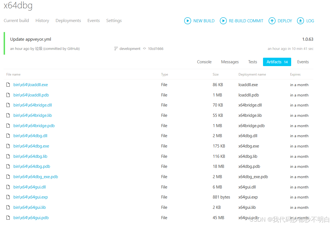This screenshot has width=331, height=225.
Task: Click the branch icon beside development
Action: click(116, 49)
